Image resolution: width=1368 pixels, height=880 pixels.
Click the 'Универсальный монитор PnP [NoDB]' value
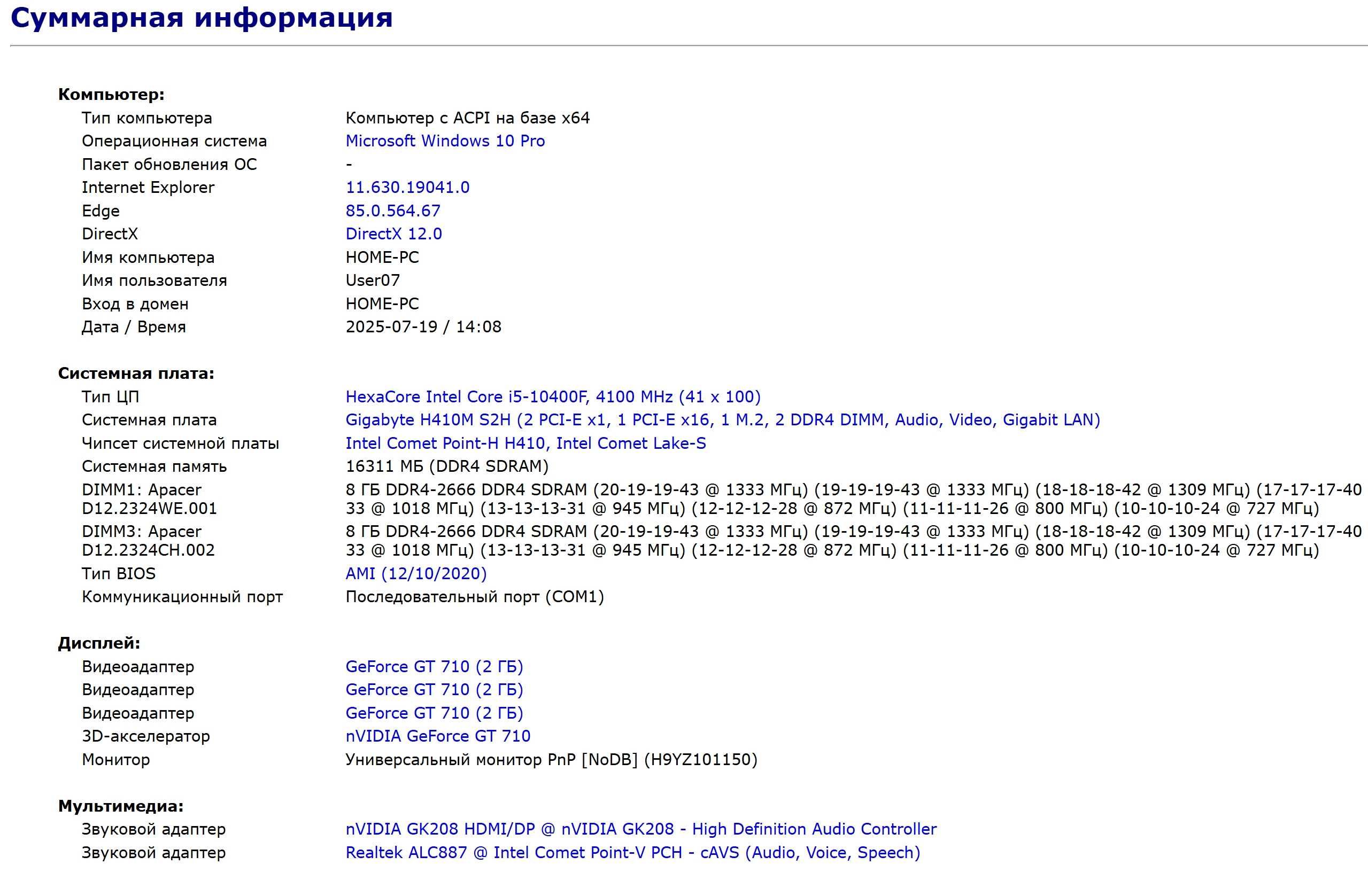[x=492, y=759]
